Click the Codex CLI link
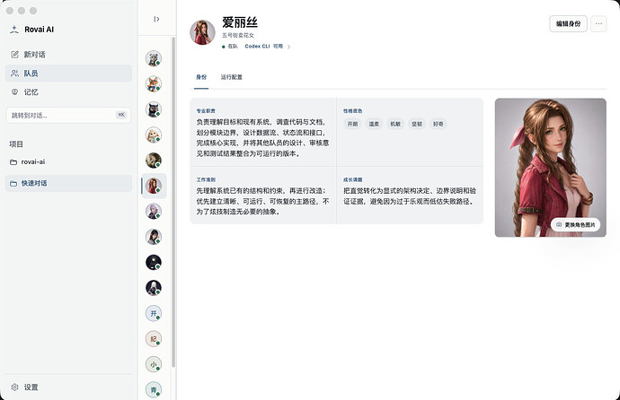The height and width of the screenshot is (400, 620). [x=257, y=46]
